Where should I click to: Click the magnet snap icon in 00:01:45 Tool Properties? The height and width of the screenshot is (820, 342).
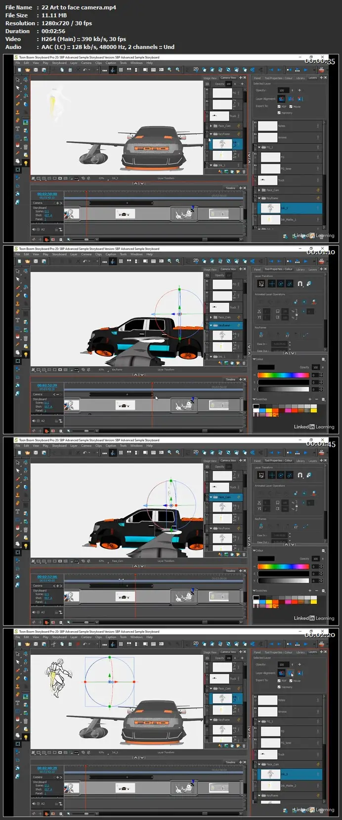299,475
